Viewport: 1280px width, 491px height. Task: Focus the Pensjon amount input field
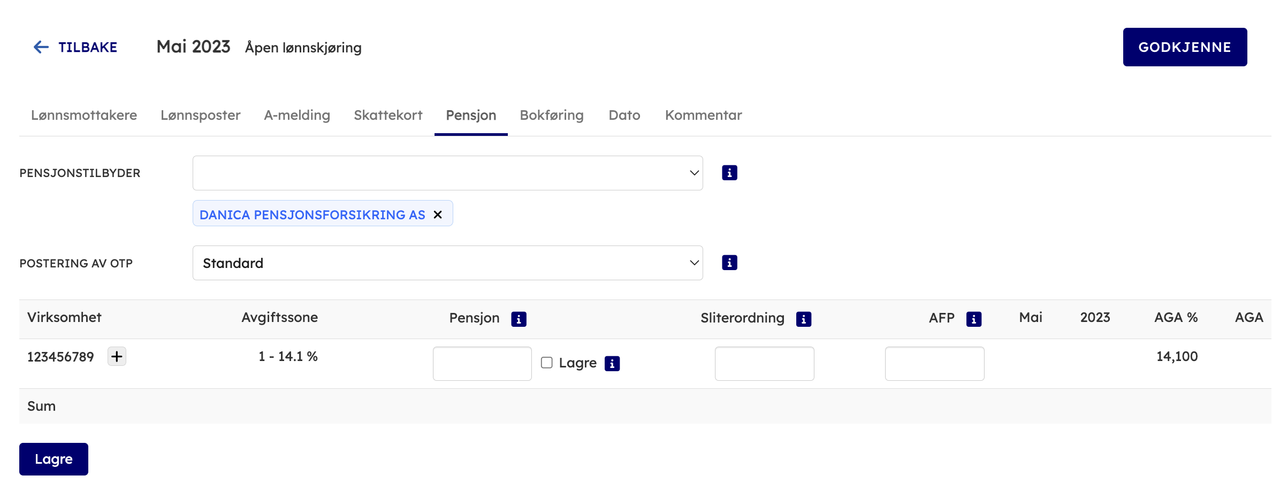point(482,364)
